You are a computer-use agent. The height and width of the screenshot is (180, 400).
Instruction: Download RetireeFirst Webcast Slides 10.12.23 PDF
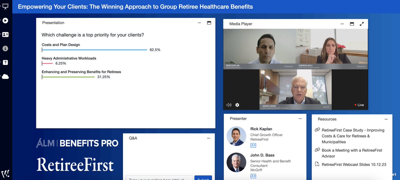point(354,164)
